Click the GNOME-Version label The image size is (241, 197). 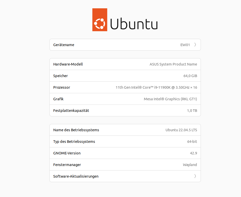pyautogui.click(x=67, y=153)
